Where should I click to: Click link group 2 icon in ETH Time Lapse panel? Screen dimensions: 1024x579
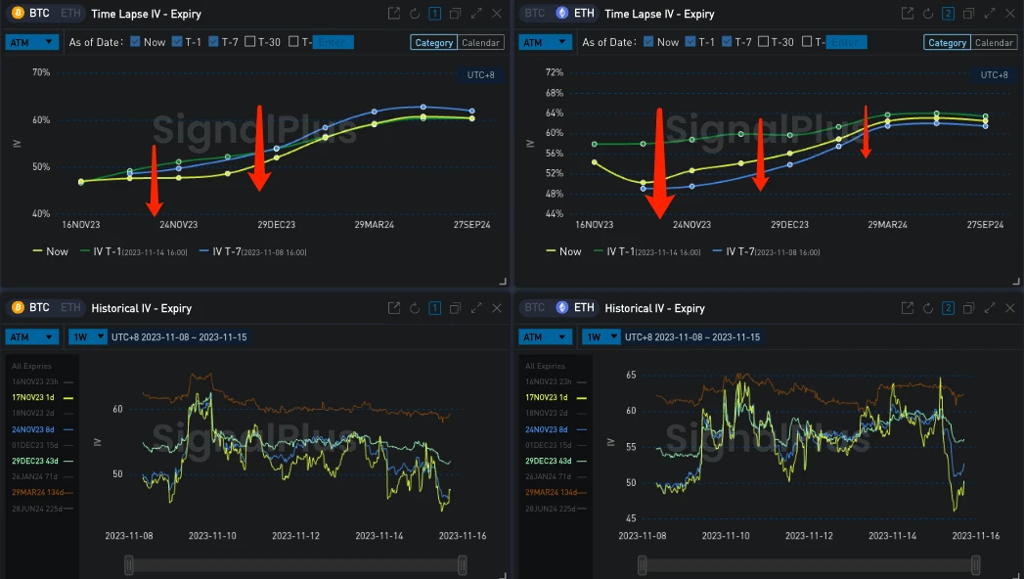tap(947, 14)
